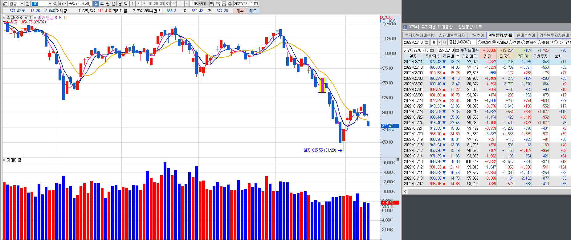Select the 선물 radio button
This screenshot has height=240, width=571.
[x=511, y=42]
